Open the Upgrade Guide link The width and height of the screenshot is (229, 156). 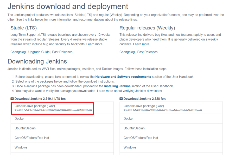pyautogui.click(x=39, y=52)
